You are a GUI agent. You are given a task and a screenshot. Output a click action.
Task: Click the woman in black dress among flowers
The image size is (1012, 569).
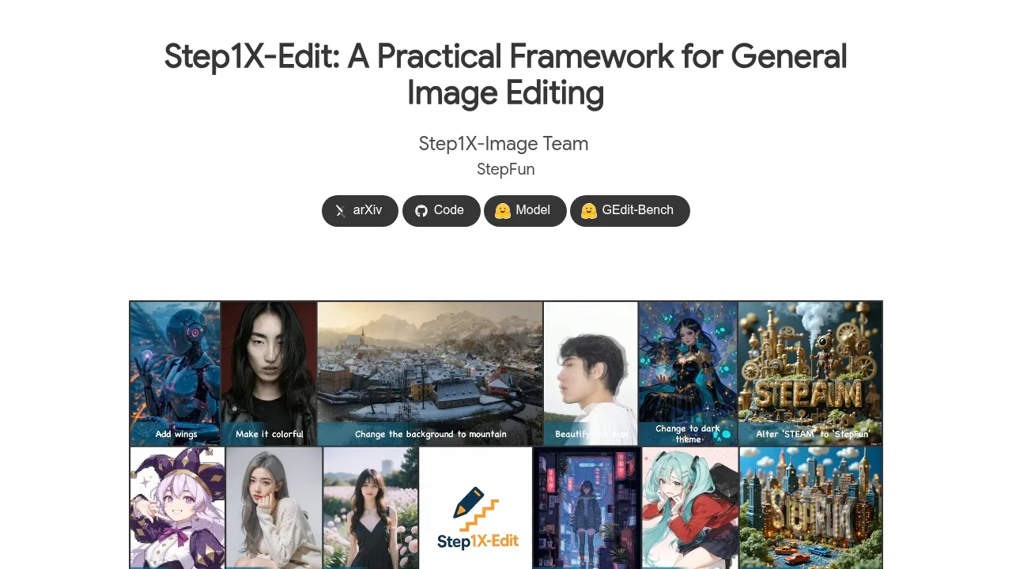pos(371,508)
